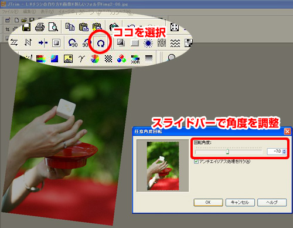Click the four-arrow fit-to-window icon
This screenshot has width=293, height=228.
[x=175, y=27]
